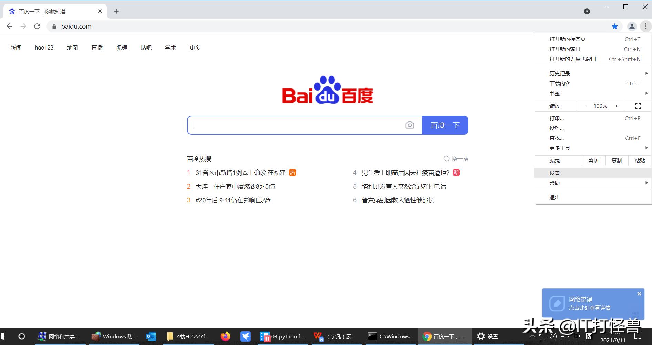Open the Chrome profile avatar icon

point(632,26)
